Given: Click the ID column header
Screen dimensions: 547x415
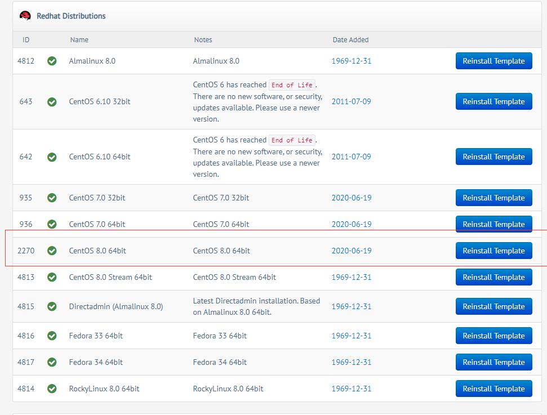Looking at the screenshot, I should [x=26, y=40].
